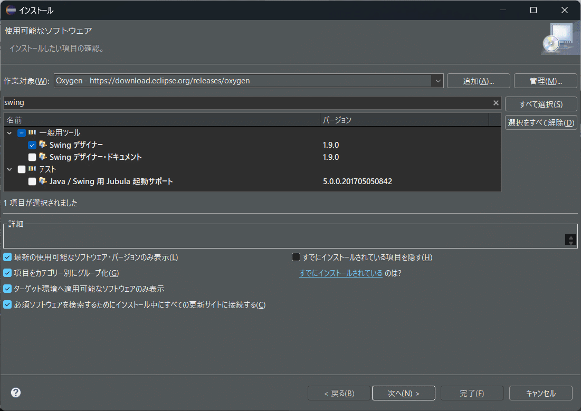Click the 1 項目が選択されました status text
The height and width of the screenshot is (411, 581).
tap(41, 203)
